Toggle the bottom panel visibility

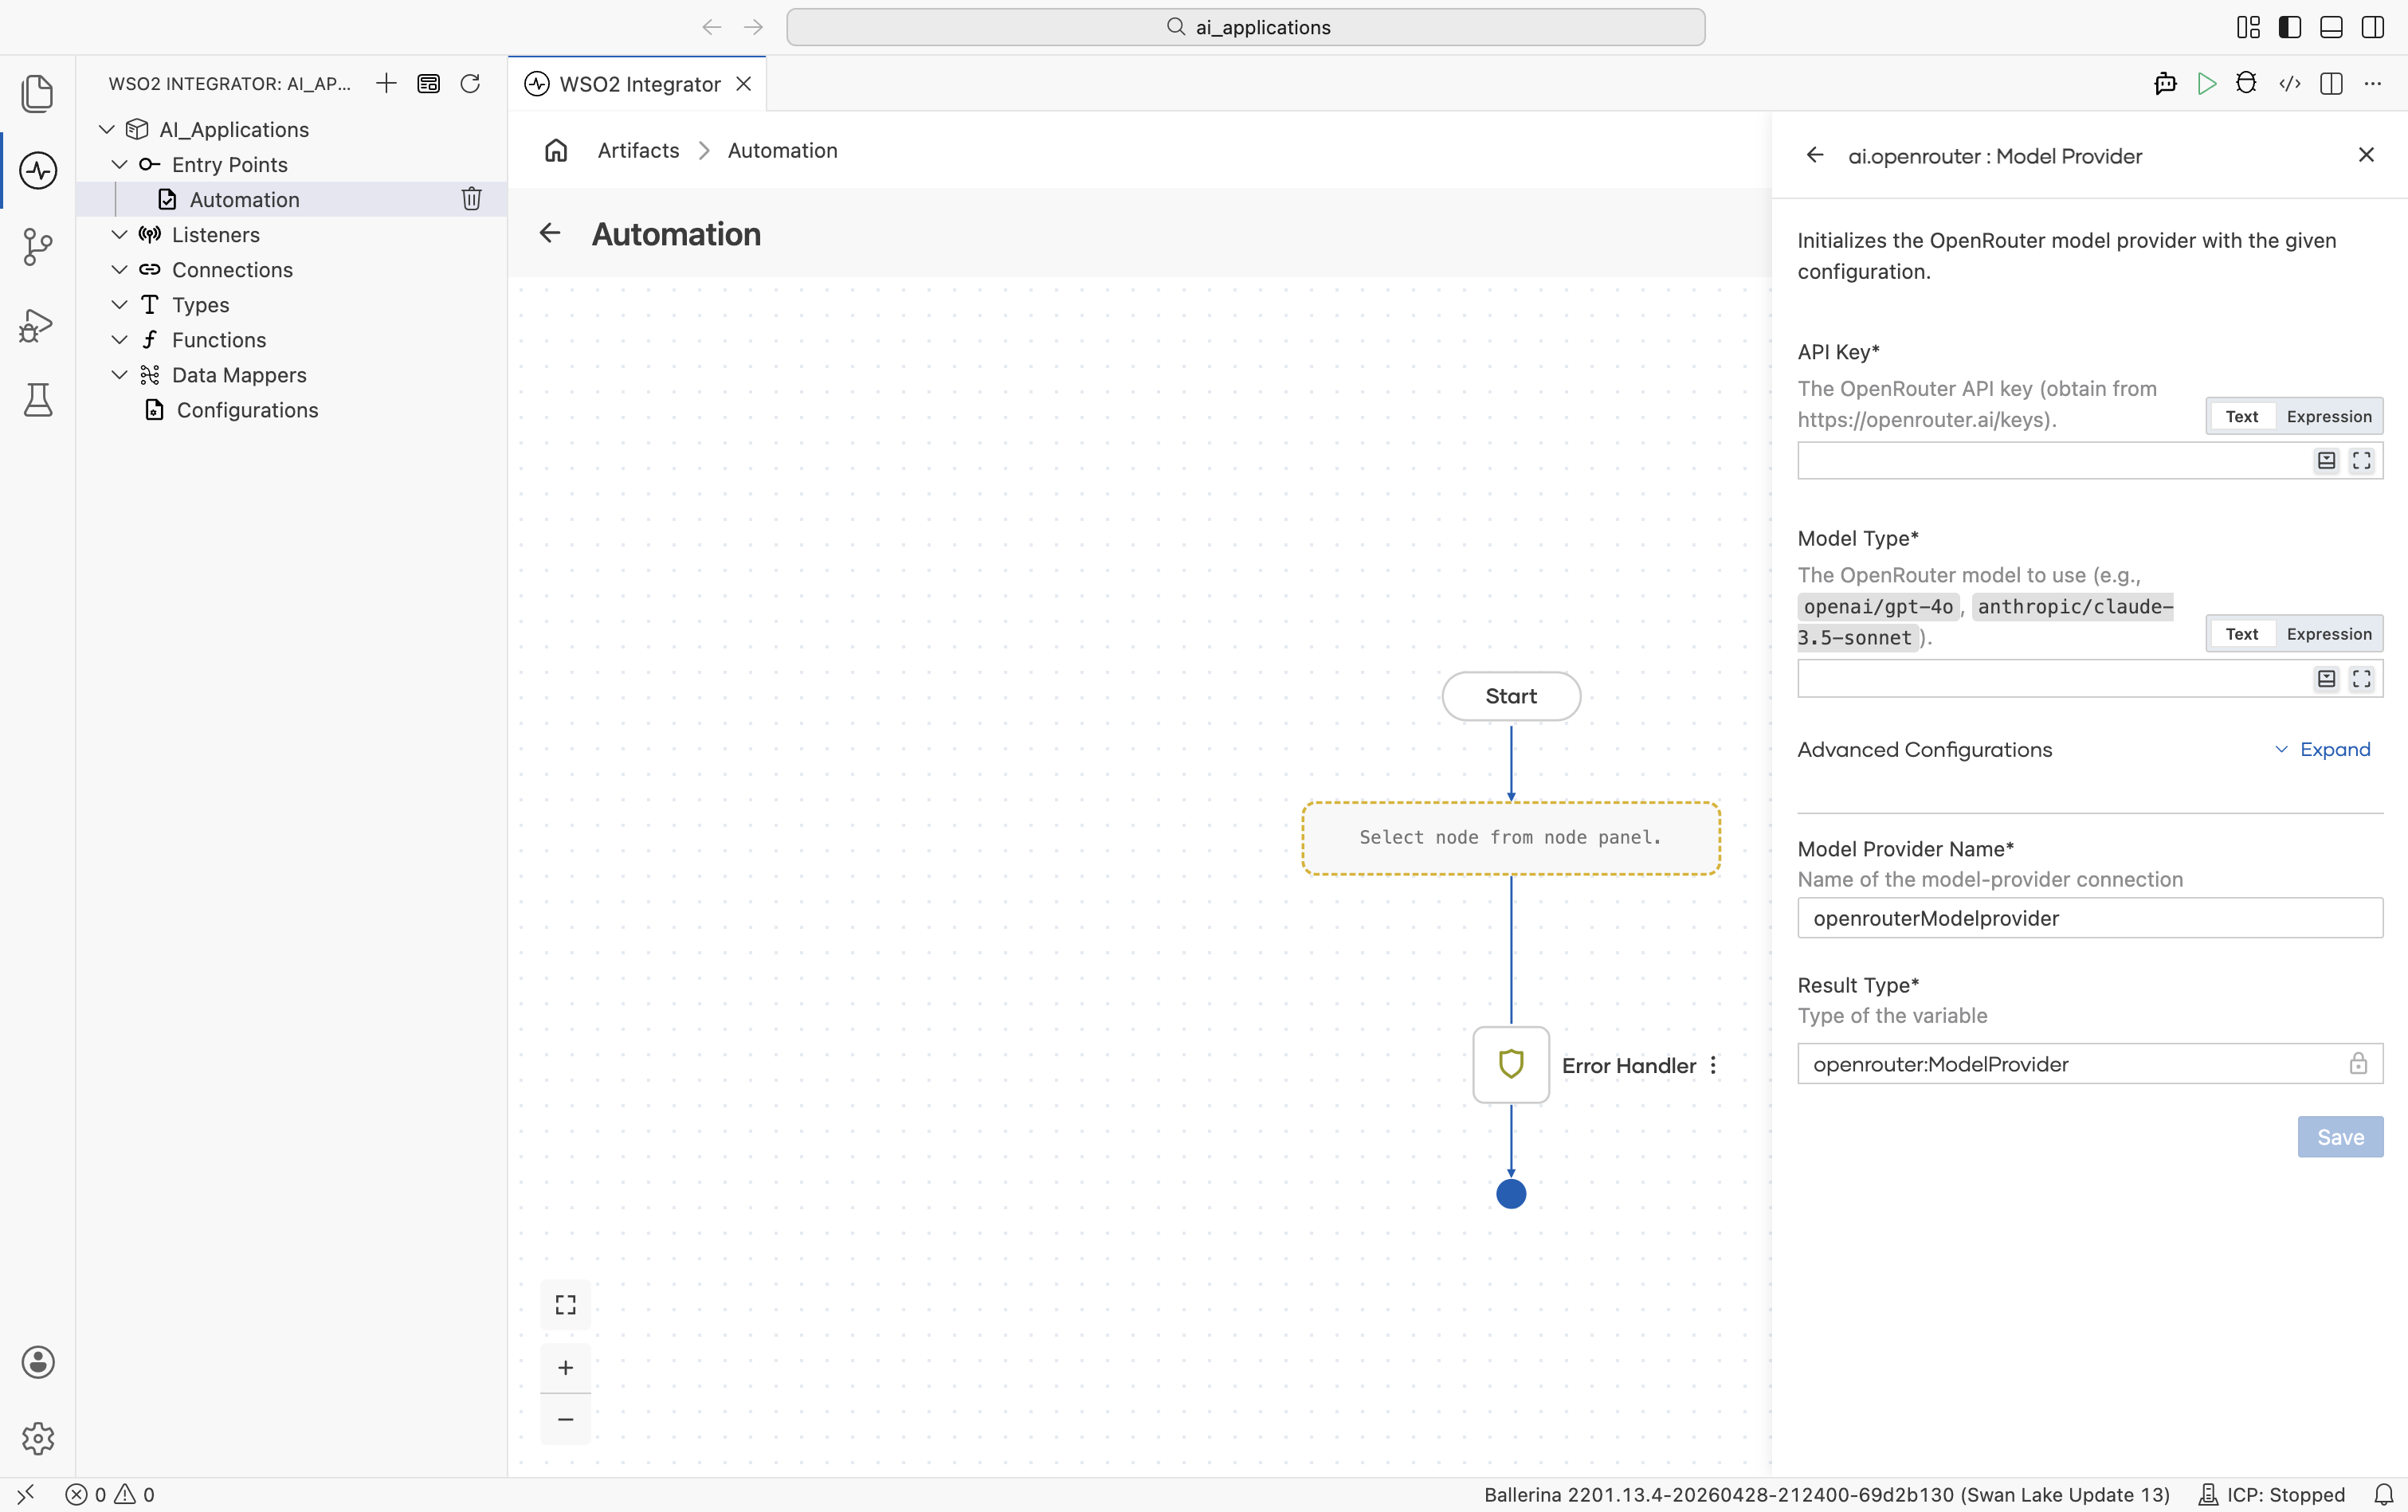(x=2331, y=27)
